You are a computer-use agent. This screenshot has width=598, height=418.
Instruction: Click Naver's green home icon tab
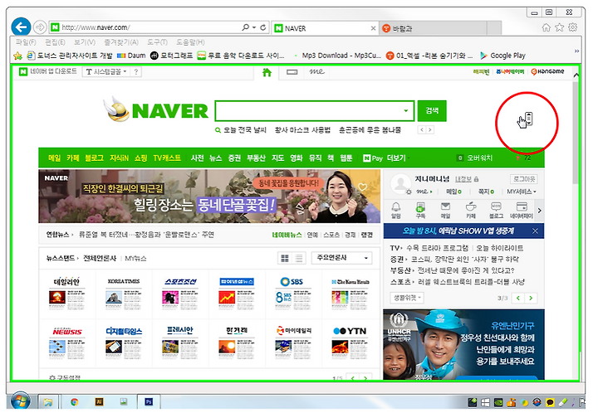coord(267,72)
